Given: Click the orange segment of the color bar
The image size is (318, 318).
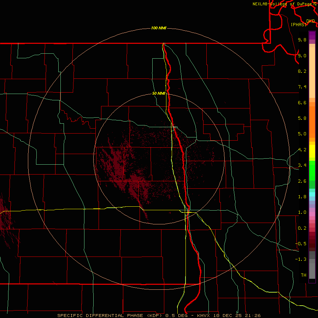Looking at the screenshot, I should (312, 122).
